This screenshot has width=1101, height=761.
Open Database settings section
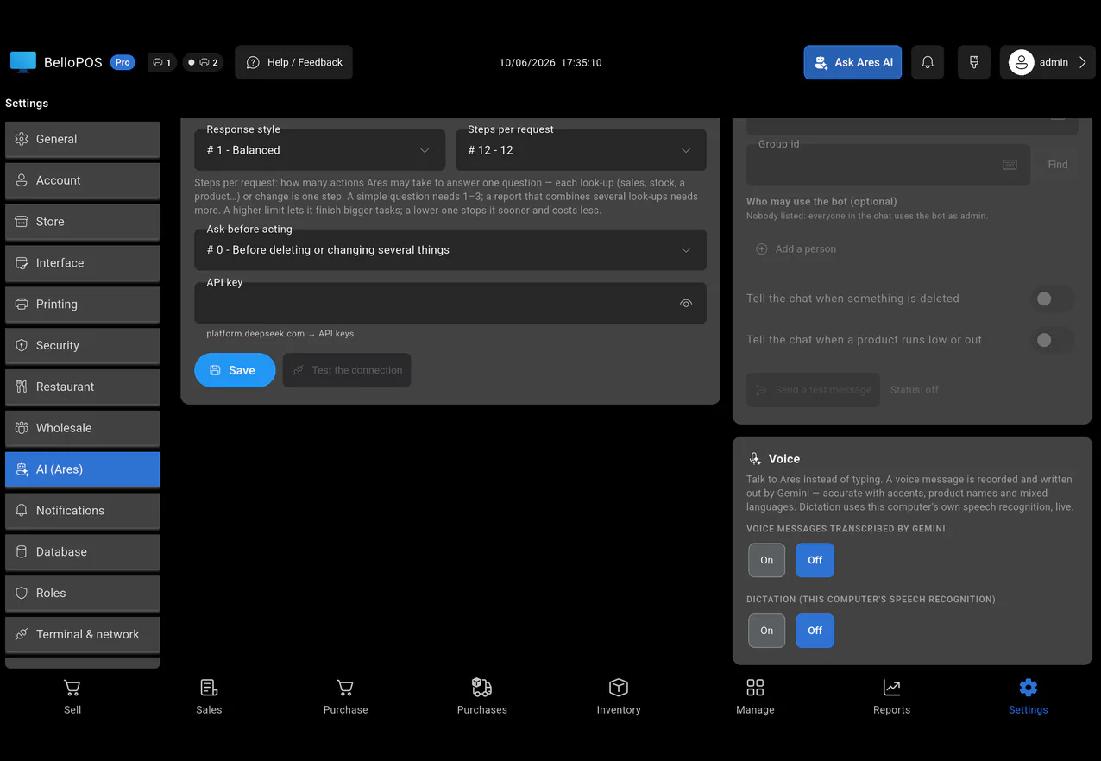[83, 552]
